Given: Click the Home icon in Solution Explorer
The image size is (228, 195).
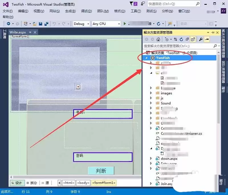Looking at the screenshot, I should tap(158, 39).
